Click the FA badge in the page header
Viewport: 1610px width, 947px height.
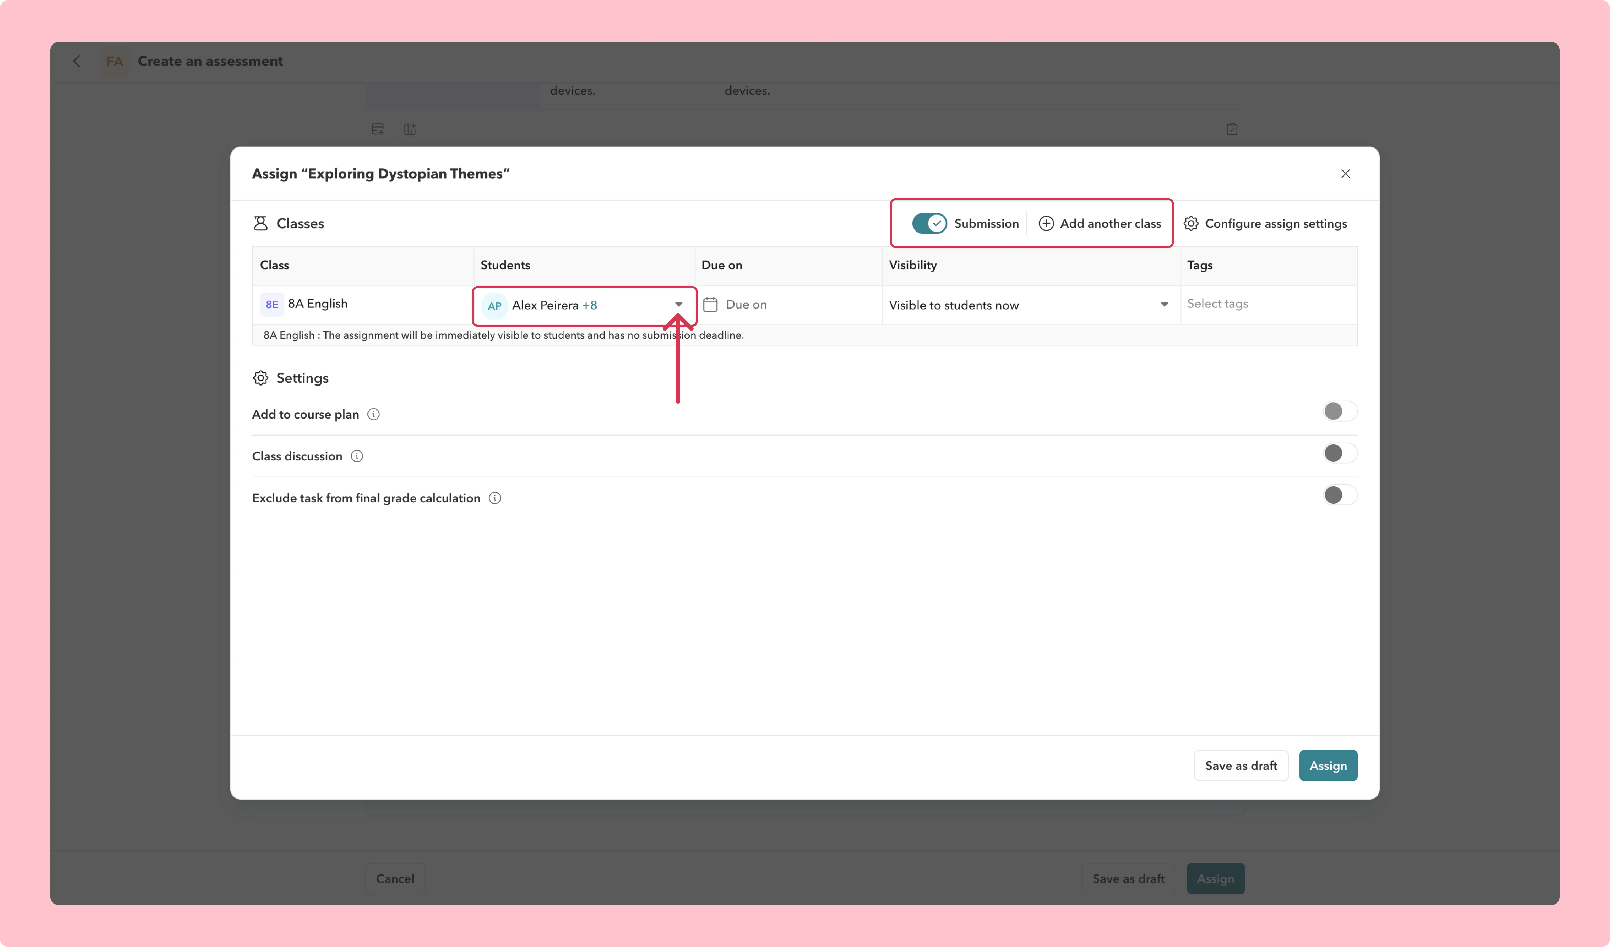tap(115, 61)
